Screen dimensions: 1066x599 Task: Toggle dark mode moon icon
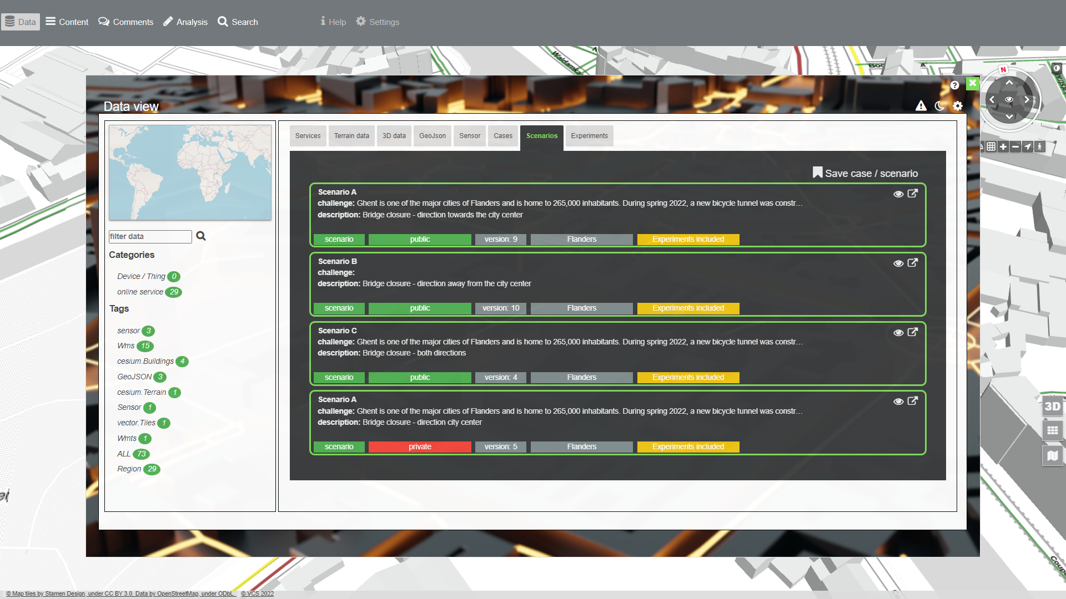[939, 106]
